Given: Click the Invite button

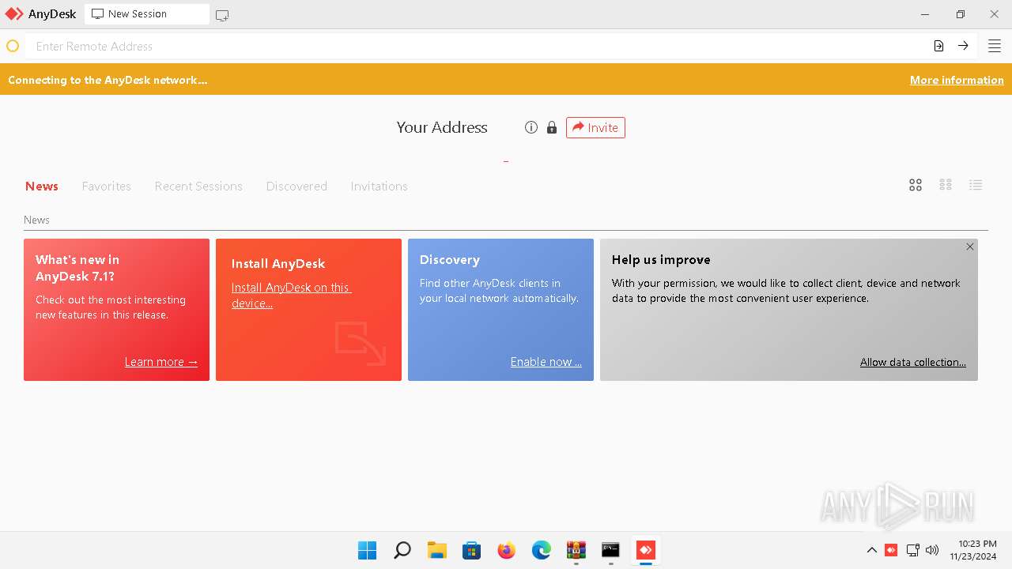Looking at the screenshot, I should 595,127.
